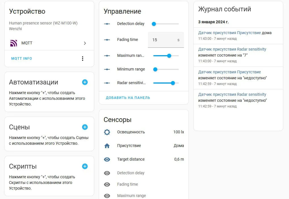Click the brightness icon beside Освещенность
The width and height of the screenshot is (289, 199).
click(107, 132)
